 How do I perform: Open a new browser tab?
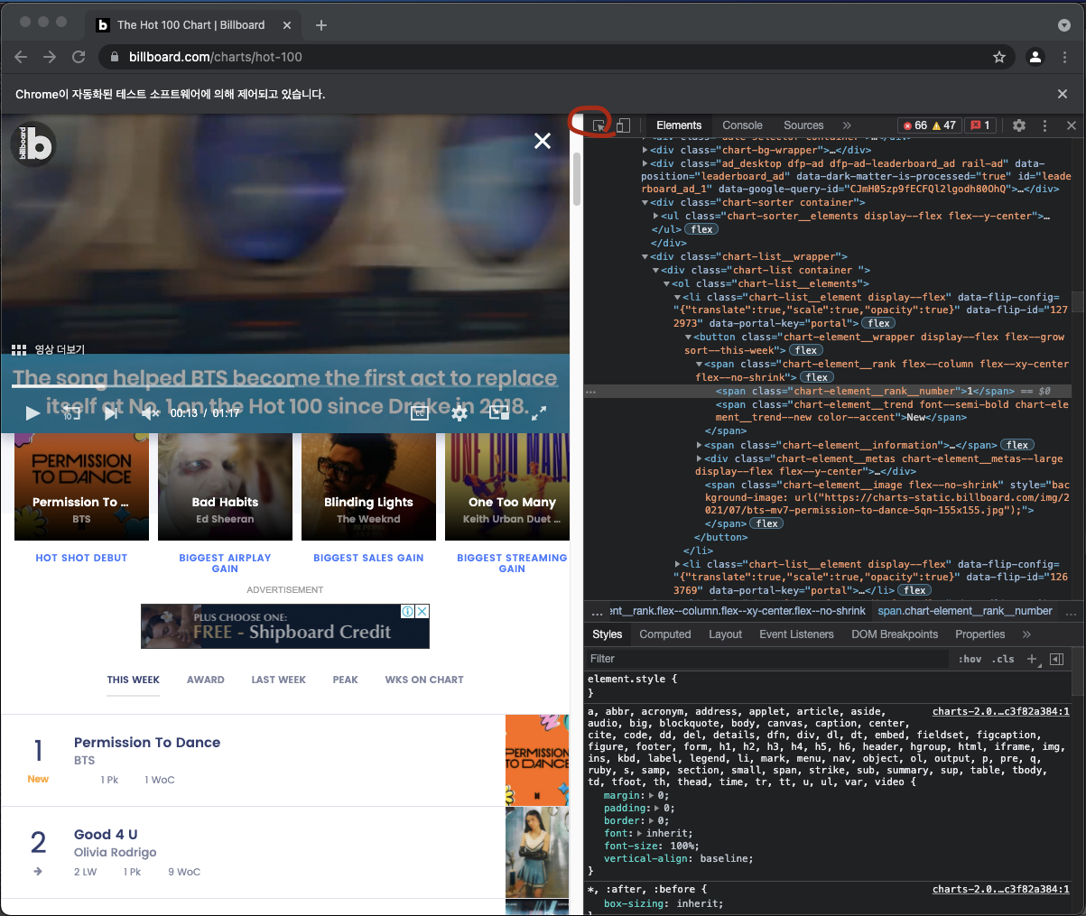tap(321, 25)
